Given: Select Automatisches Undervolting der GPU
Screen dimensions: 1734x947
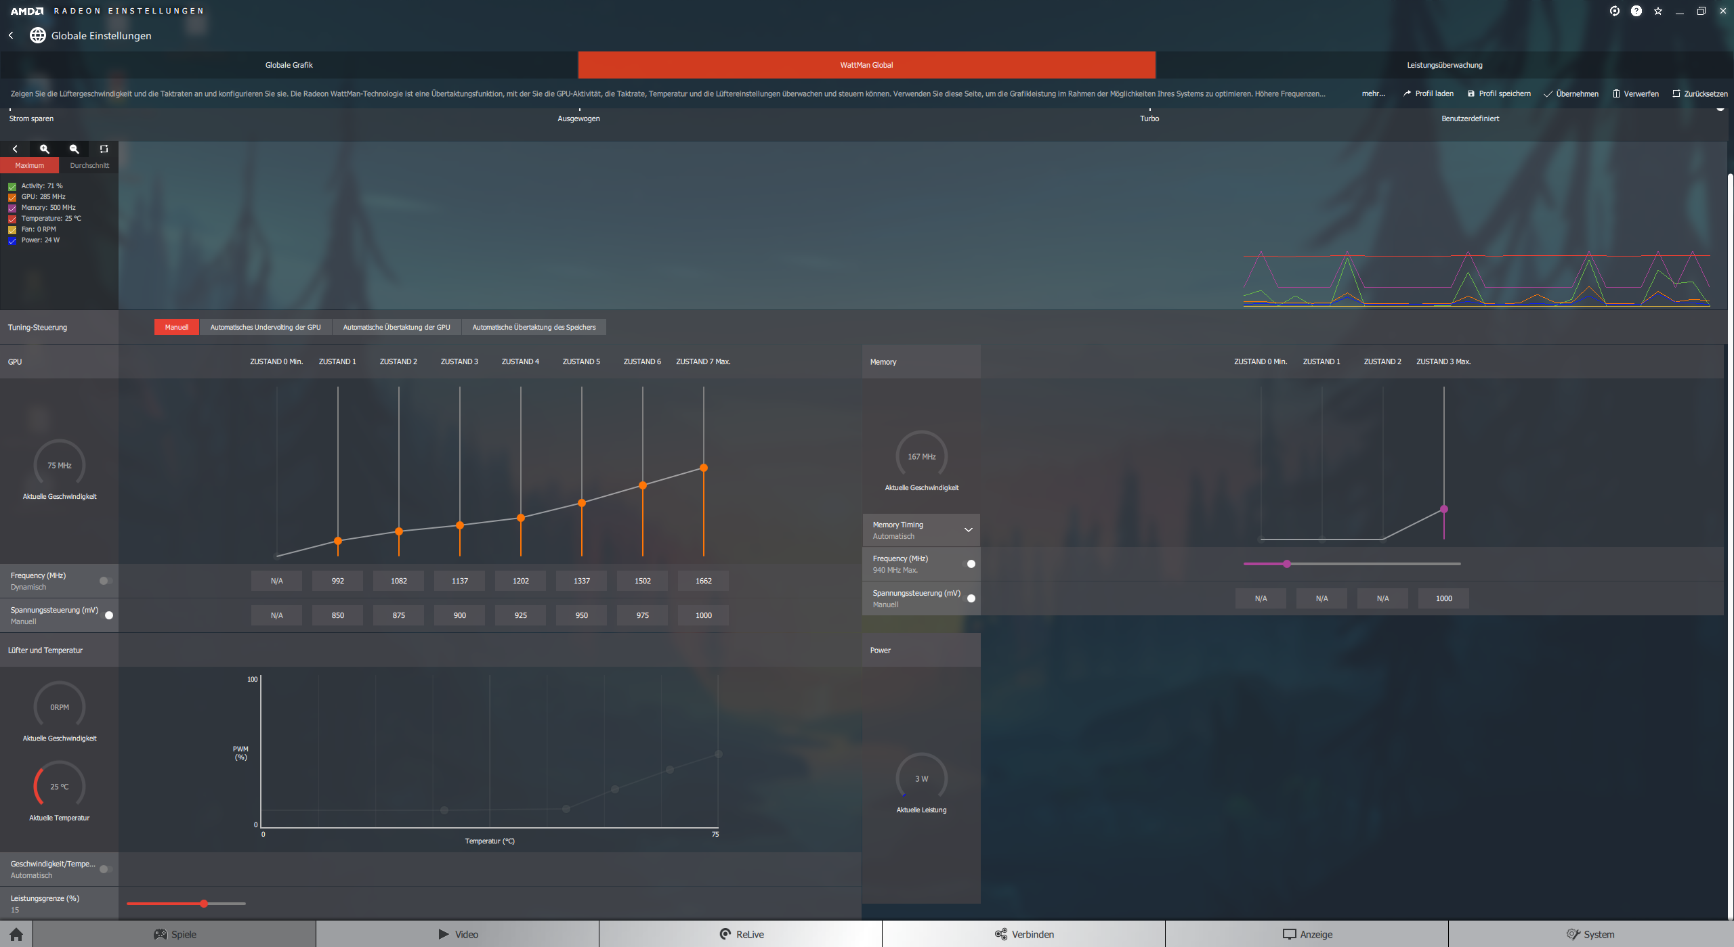Looking at the screenshot, I should (265, 327).
